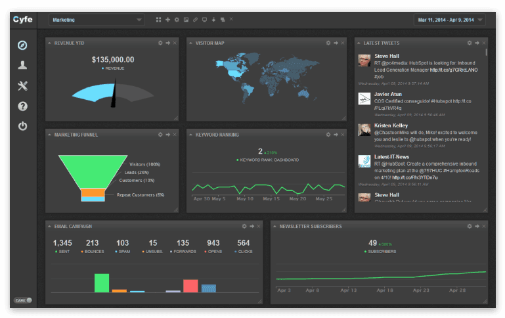Click the question mark help icon
Image resolution: width=505 pixels, height=318 pixels.
22,106
